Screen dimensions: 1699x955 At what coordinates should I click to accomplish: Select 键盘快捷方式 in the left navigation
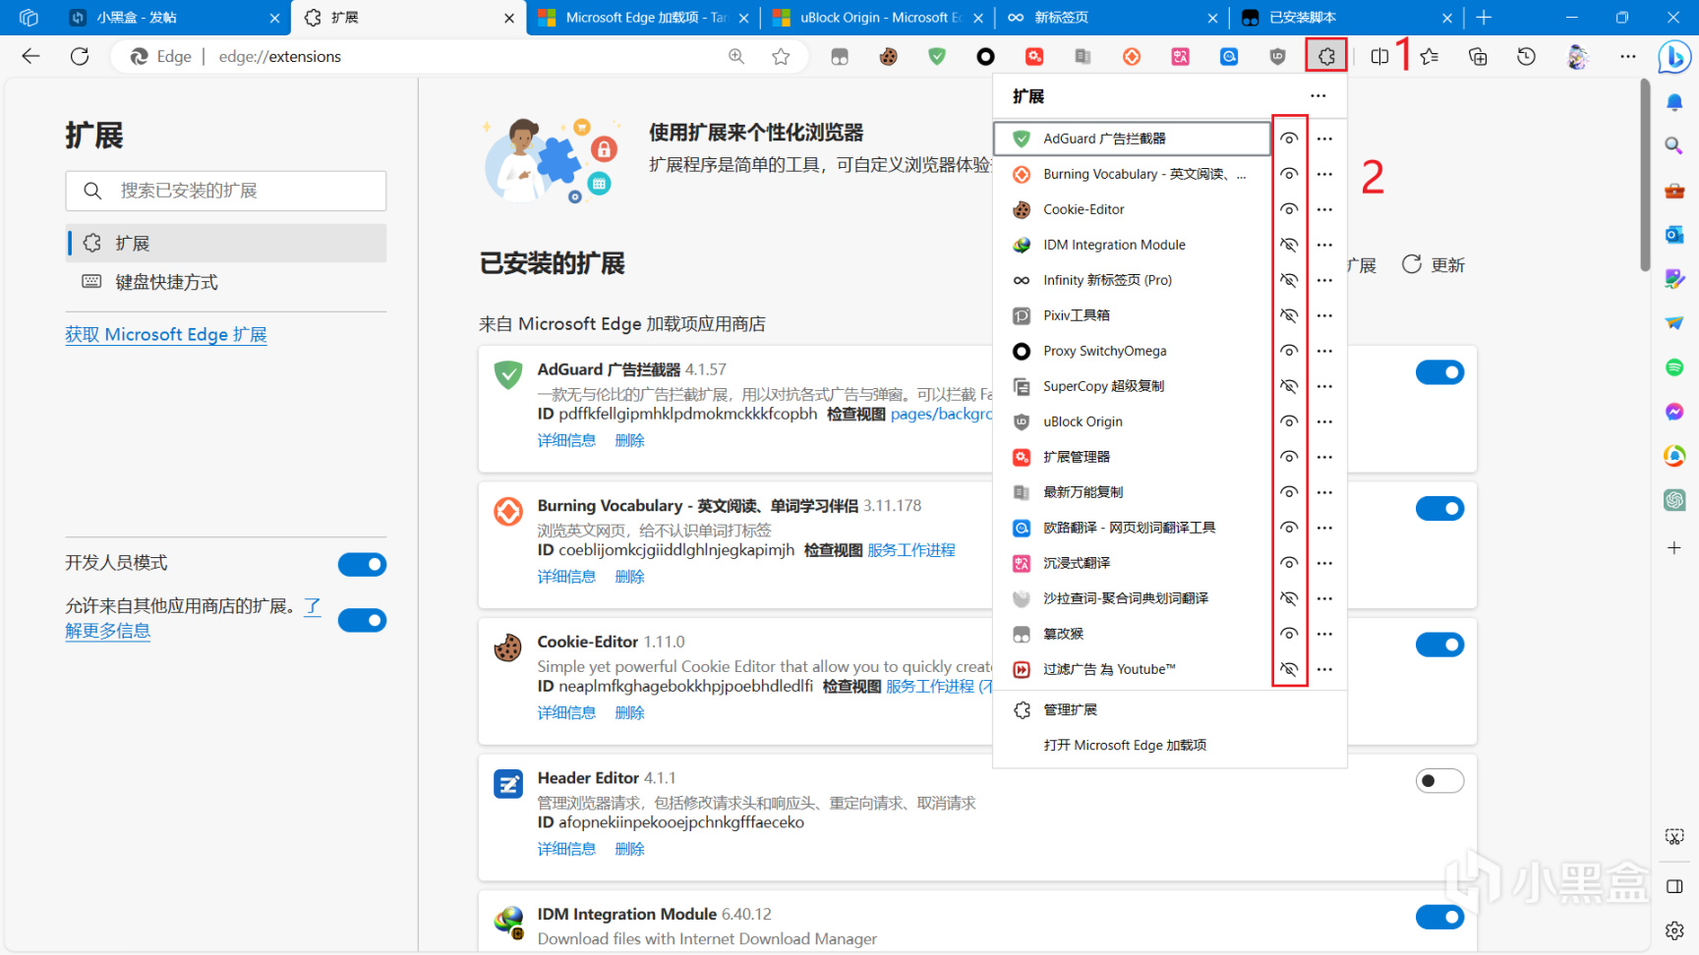coord(226,282)
